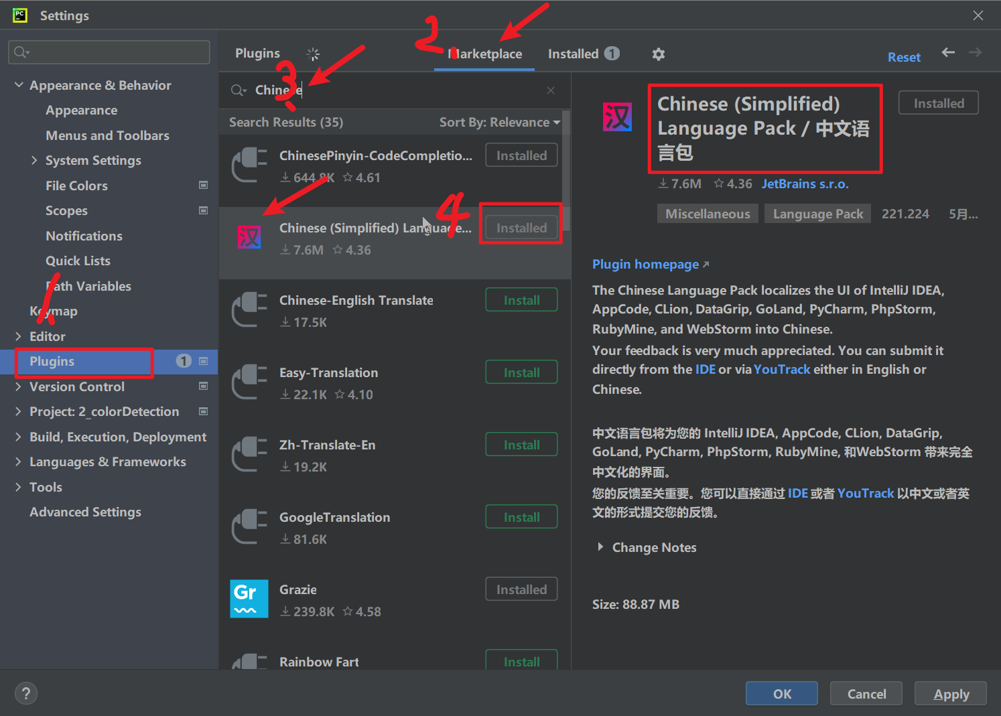Viewport: 1001px width, 716px height.
Task: Click the Version Control project-level icon
Action: pos(204,386)
